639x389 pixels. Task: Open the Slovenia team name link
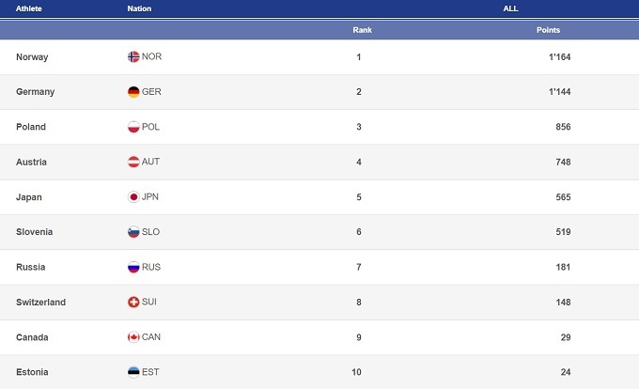click(34, 232)
